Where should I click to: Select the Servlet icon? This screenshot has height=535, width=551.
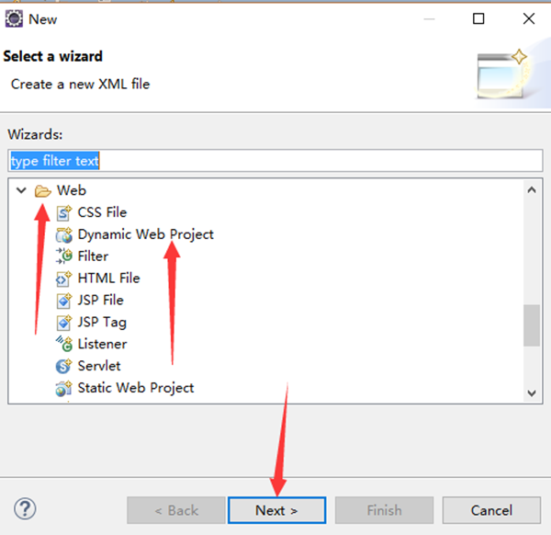[64, 366]
